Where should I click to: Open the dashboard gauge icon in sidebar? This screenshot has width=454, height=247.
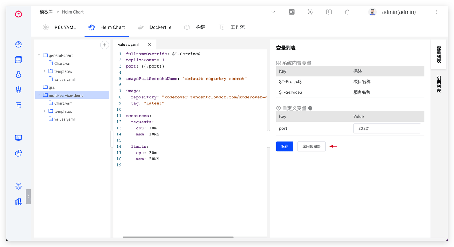(x=18, y=44)
